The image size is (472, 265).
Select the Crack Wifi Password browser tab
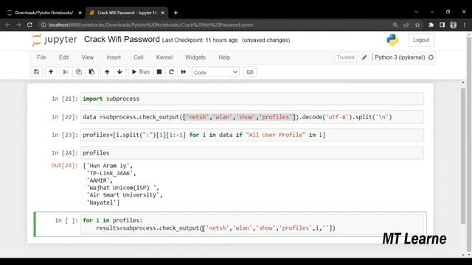(127, 13)
